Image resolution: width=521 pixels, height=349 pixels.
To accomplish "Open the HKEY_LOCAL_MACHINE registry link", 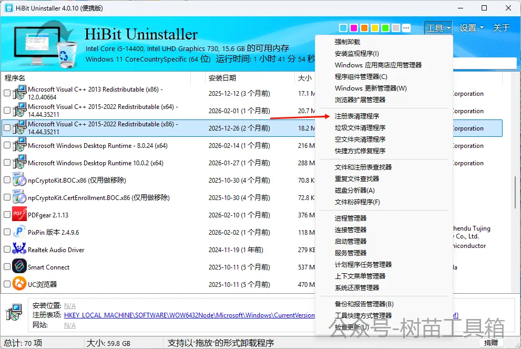I will [x=189, y=315].
